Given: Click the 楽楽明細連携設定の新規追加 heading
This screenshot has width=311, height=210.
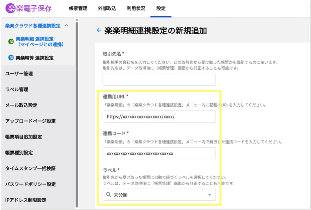Looking at the screenshot, I should point(155,31).
